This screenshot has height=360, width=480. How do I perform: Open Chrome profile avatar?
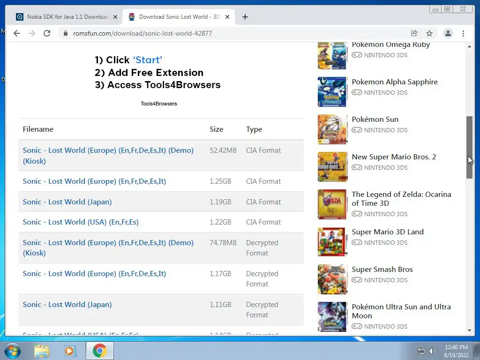(x=448, y=33)
